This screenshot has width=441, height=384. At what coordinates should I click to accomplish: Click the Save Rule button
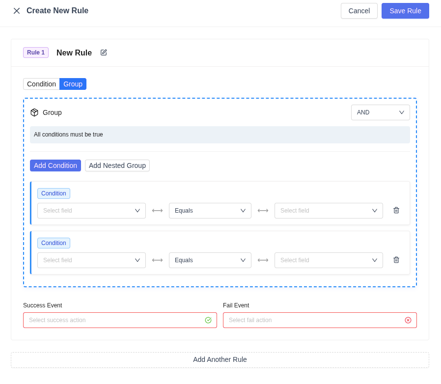(x=405, y=11)
